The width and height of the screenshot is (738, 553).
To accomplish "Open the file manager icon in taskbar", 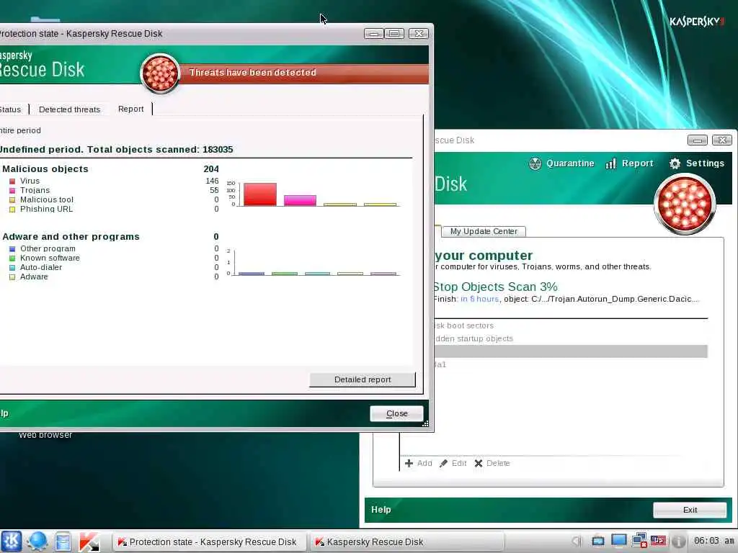I will coord(63,541).
